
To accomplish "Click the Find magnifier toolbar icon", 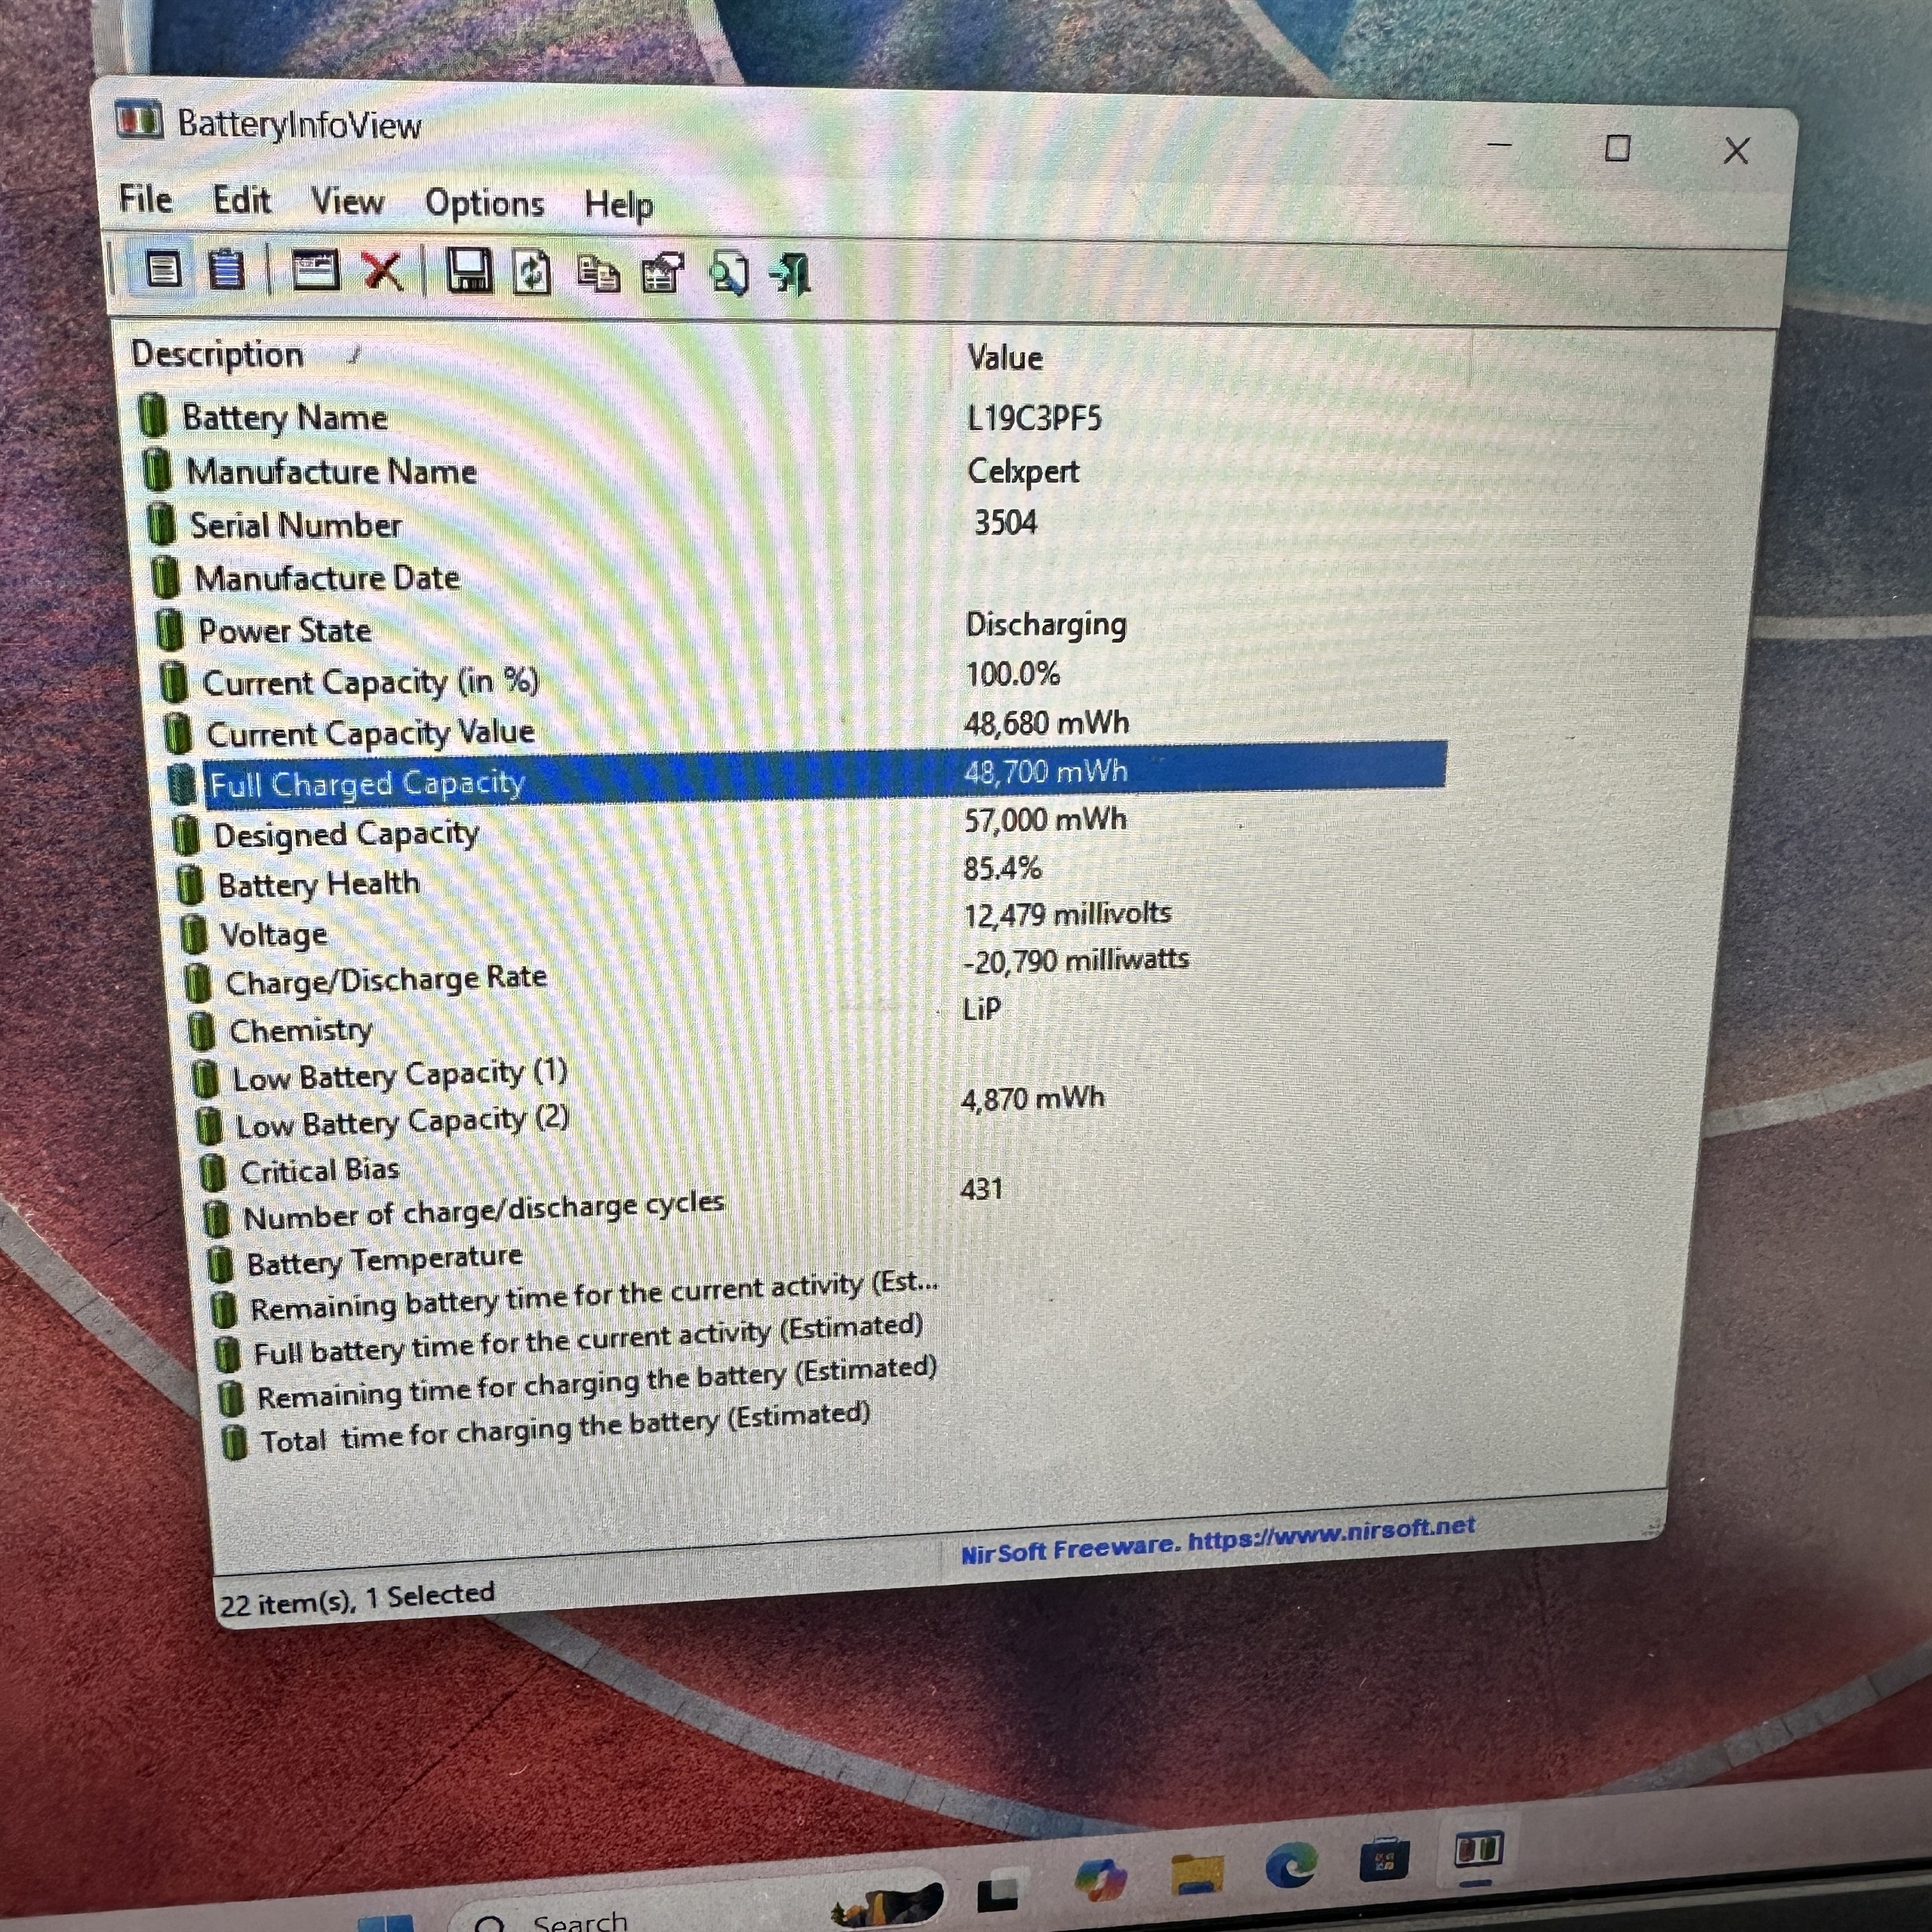I will [729, 273].
